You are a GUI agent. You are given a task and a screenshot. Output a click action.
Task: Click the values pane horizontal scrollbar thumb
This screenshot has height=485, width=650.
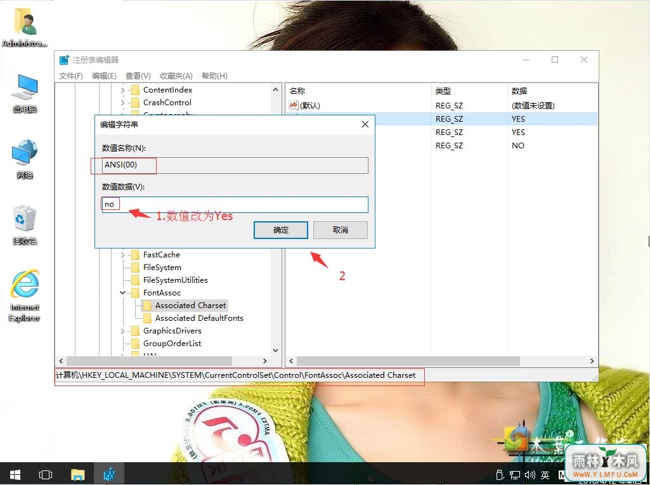pyautogui.click(x=408, y=361)
